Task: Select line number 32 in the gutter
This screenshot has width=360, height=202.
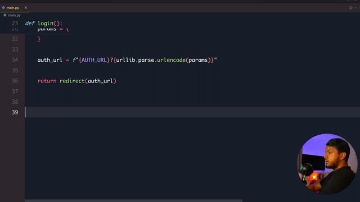Action: pos(15,39)
